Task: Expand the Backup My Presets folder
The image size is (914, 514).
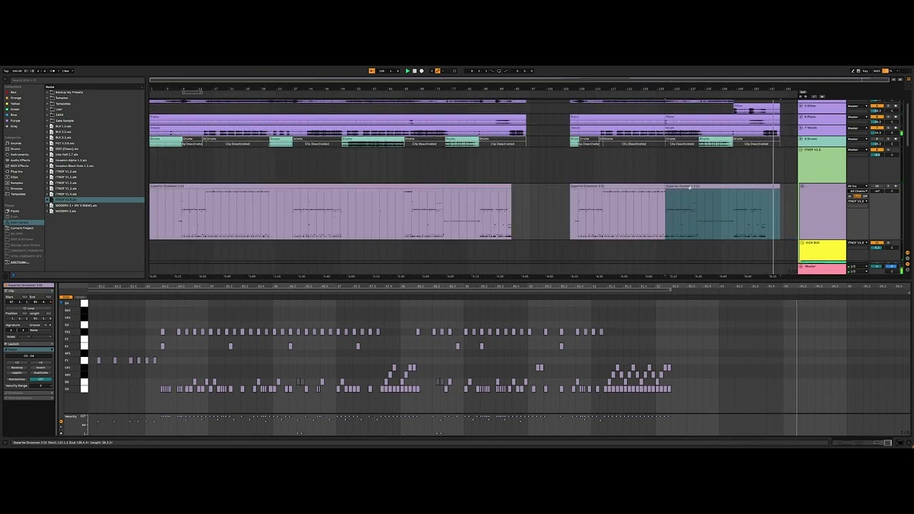Action: (x=47, y=92)
